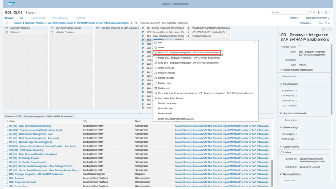Click folder icon next to Modular Processes

(x=52, y=32)
